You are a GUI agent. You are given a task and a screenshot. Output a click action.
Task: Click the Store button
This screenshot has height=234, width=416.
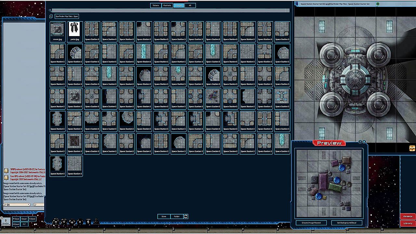tap(164, 216)
